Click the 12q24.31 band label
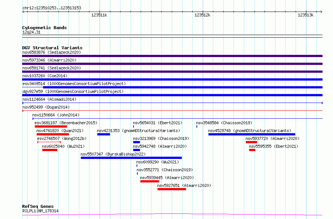 31,32
